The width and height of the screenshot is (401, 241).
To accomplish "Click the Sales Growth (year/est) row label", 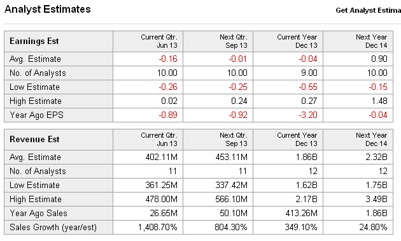I will point(53,228).
